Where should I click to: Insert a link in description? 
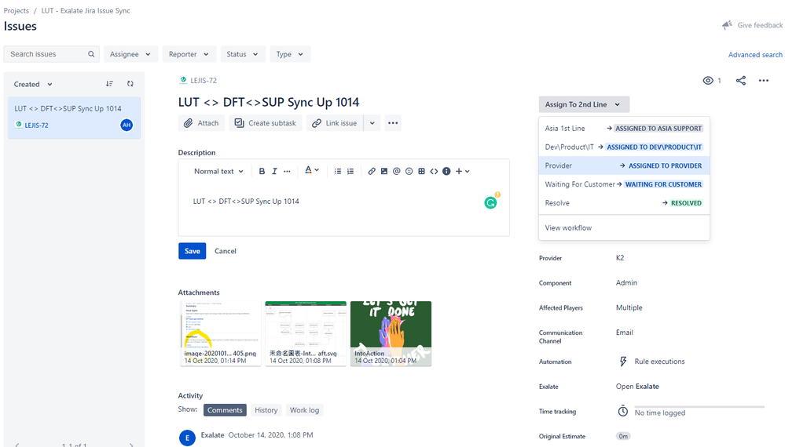click(x=372, y=171)
